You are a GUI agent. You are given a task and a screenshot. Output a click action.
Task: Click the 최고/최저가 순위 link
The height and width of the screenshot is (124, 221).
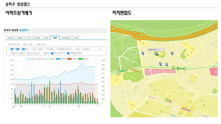(14, 44)
